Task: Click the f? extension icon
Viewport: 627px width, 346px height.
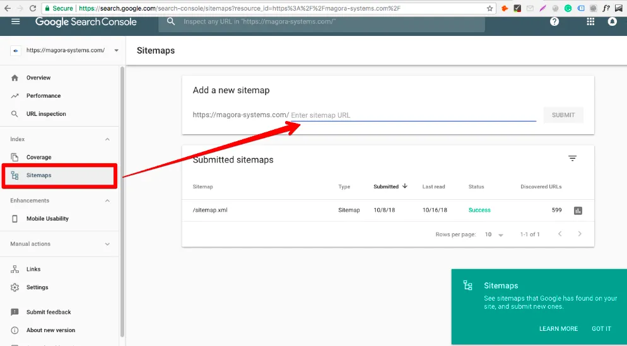Action: (x=606, y=8)
